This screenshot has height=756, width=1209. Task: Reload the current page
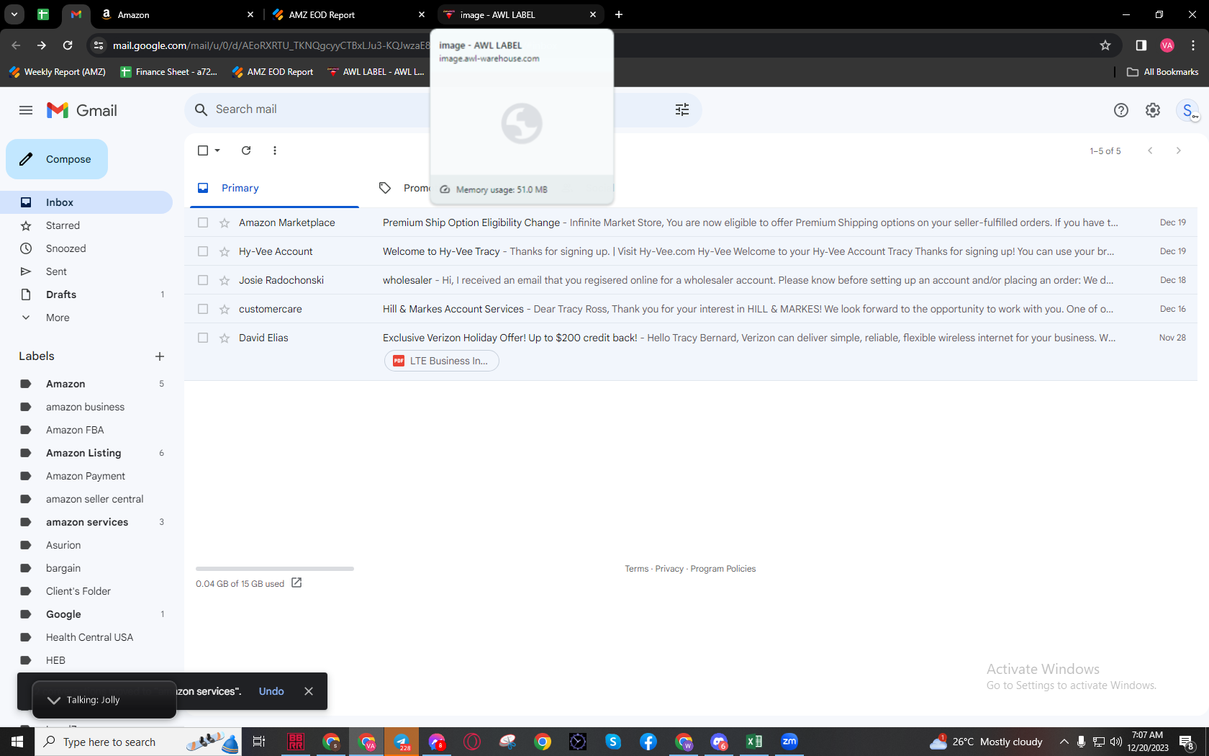[68, 45]
